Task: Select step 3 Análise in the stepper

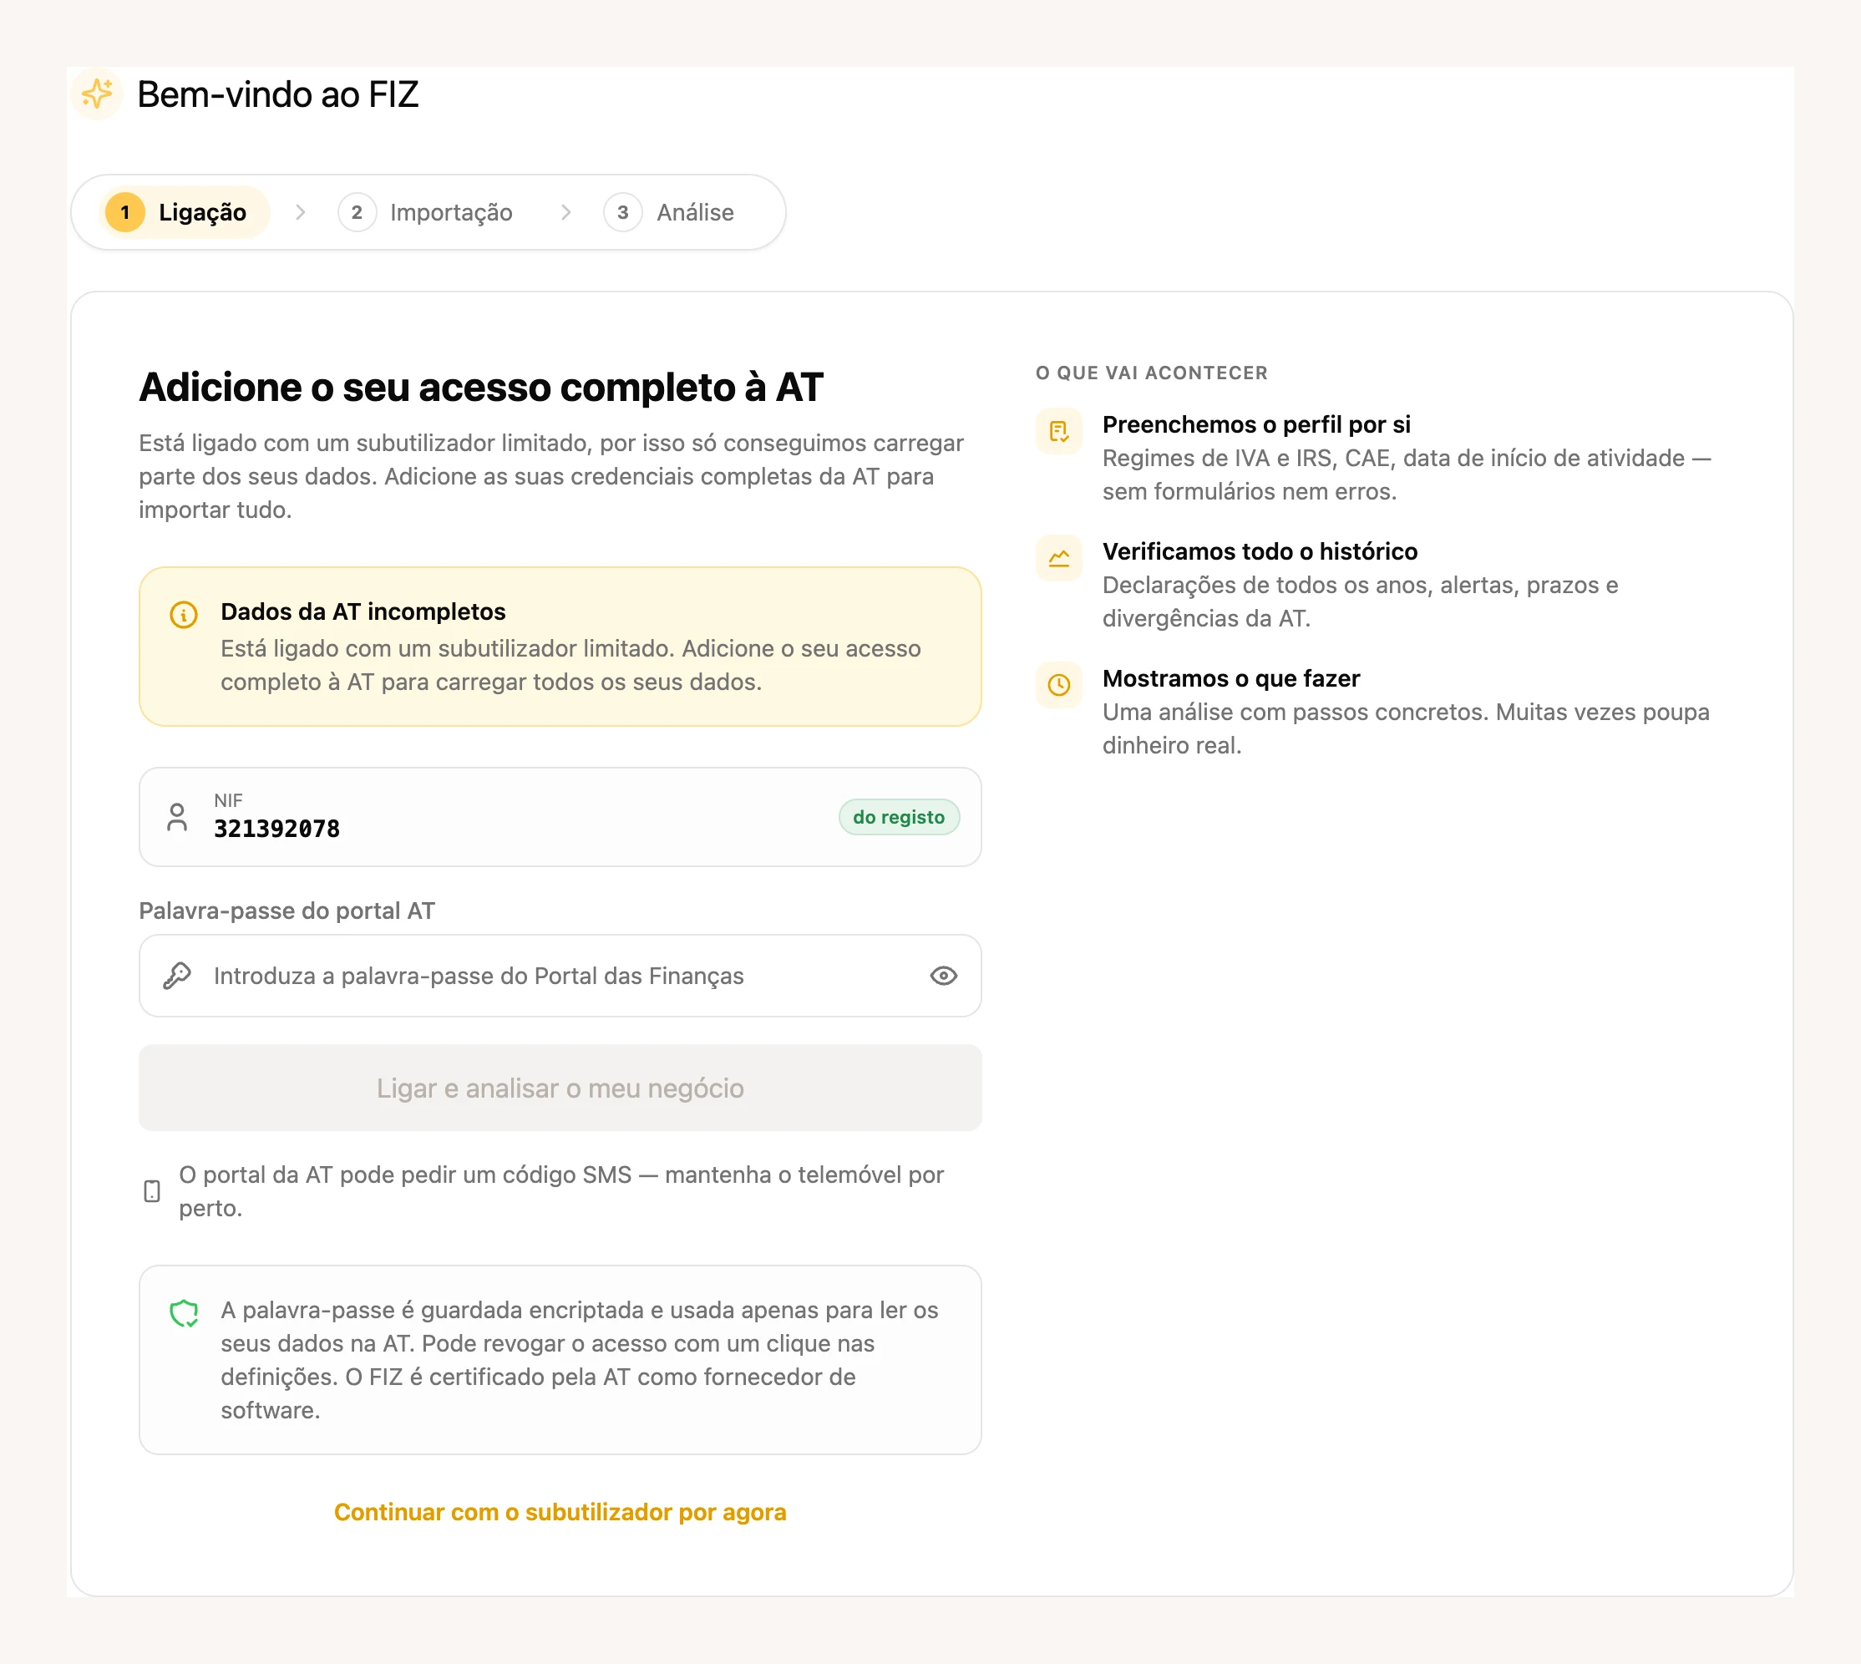Action: [669, 212]
